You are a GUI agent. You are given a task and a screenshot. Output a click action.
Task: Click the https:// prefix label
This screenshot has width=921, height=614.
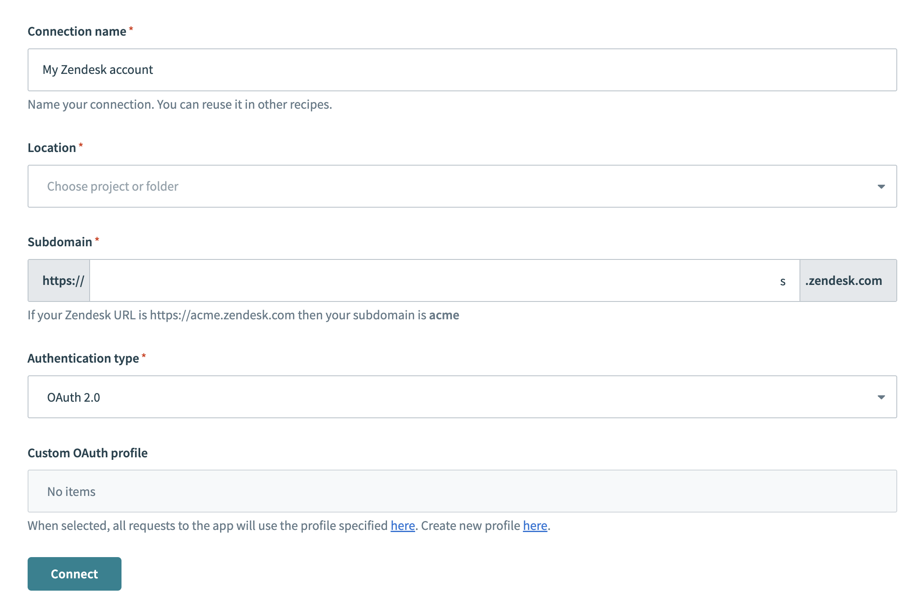tap(63, 280)
